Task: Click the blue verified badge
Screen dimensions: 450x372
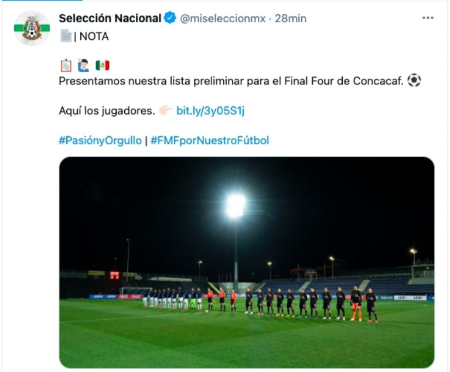Action: 170,18
